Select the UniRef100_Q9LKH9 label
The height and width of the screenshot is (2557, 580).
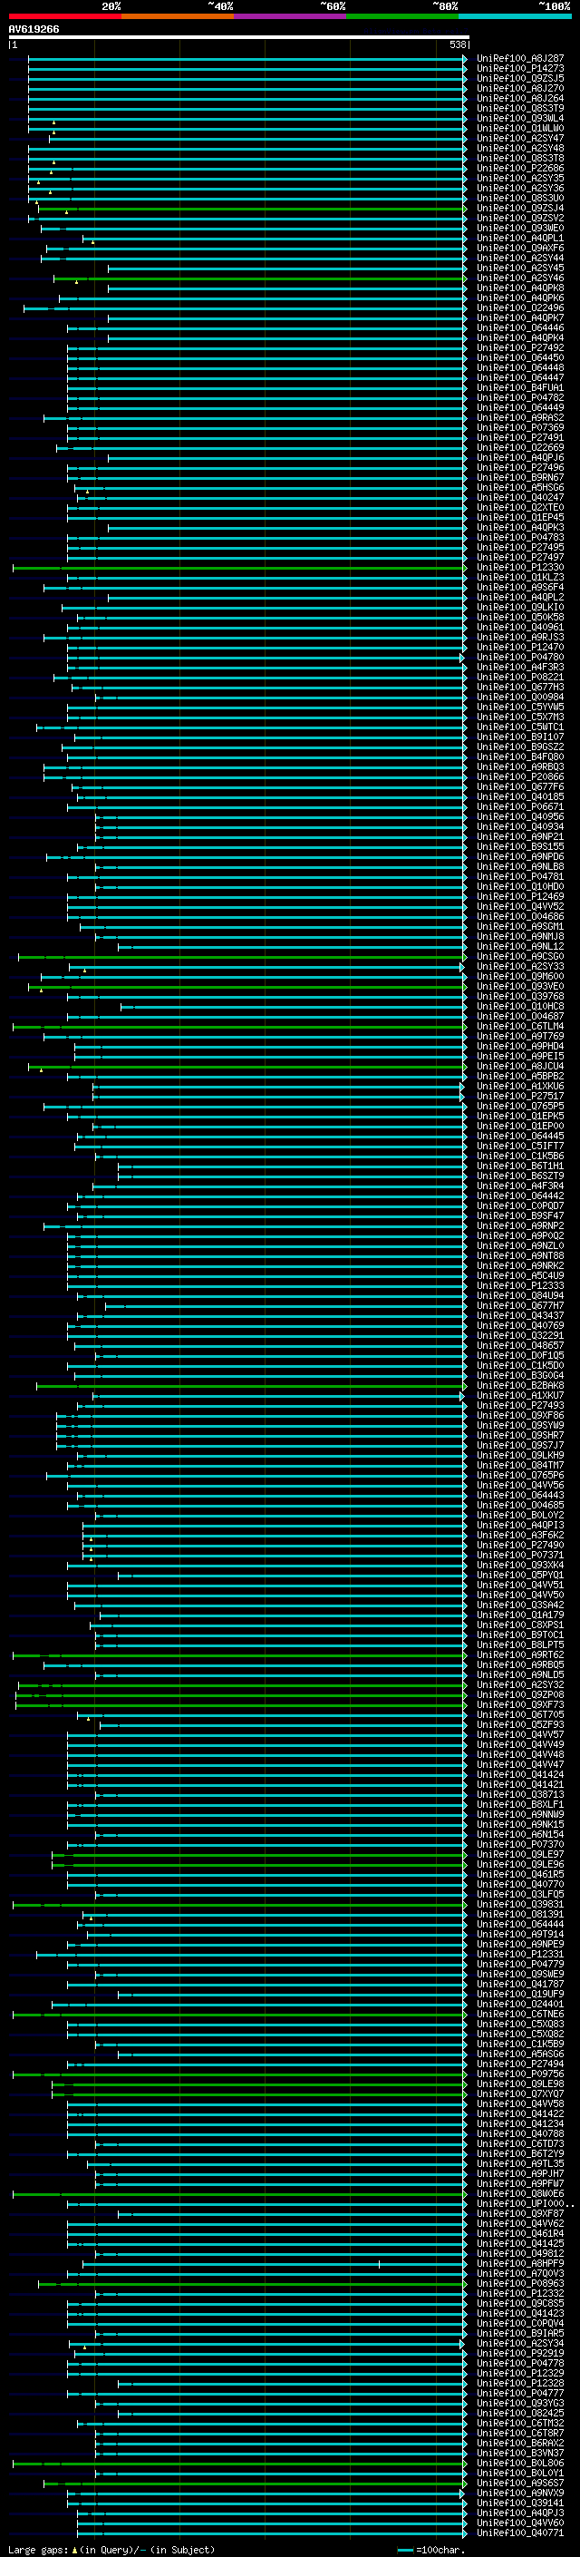click(x=520, y=1455)
